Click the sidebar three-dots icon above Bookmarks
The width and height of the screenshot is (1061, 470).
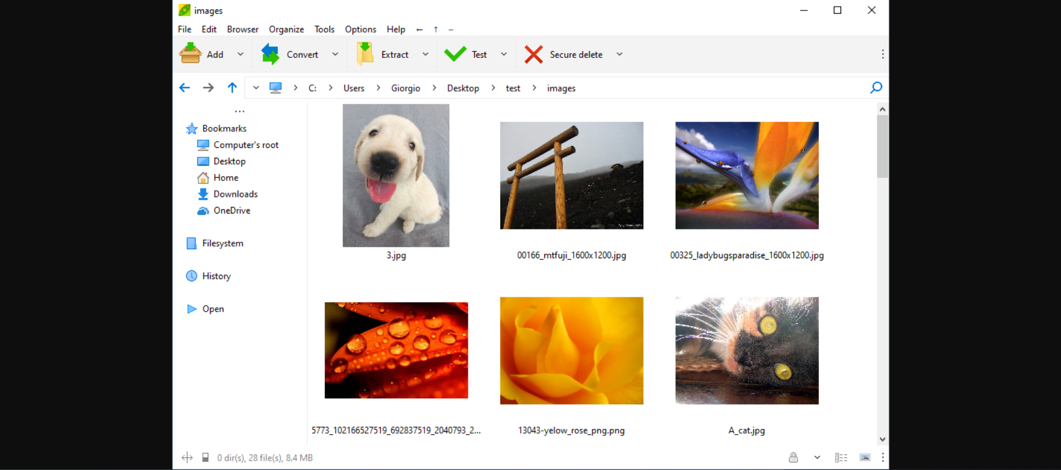point(239,111)
